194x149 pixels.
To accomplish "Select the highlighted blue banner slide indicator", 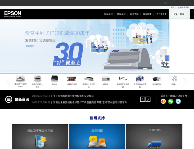I will (x=97, y=73).
